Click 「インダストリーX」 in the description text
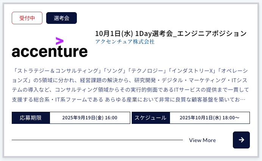Screen dimensions: 262x161 [x=192, y=70]
